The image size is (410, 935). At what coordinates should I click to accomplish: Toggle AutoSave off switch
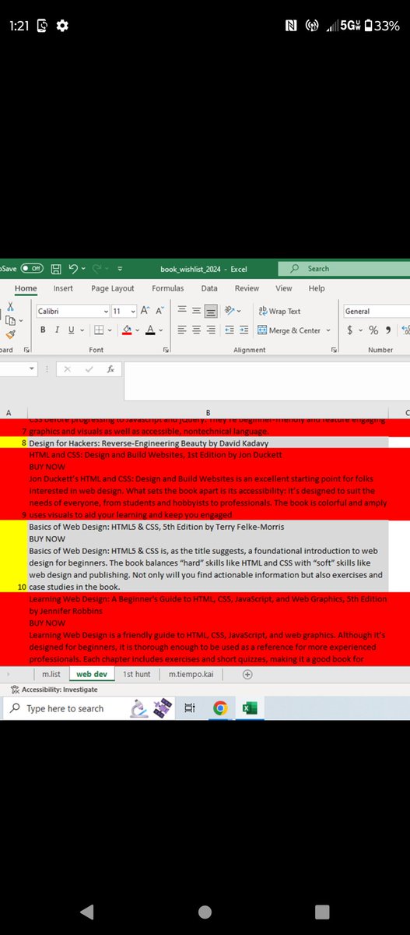click(32, 269)
